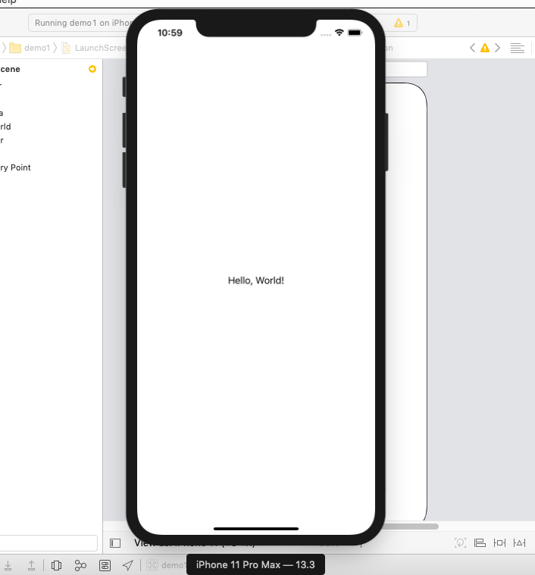Click Simulate Location arrow icon
Viewport: 535px width, 575px height.
(127, 565)
